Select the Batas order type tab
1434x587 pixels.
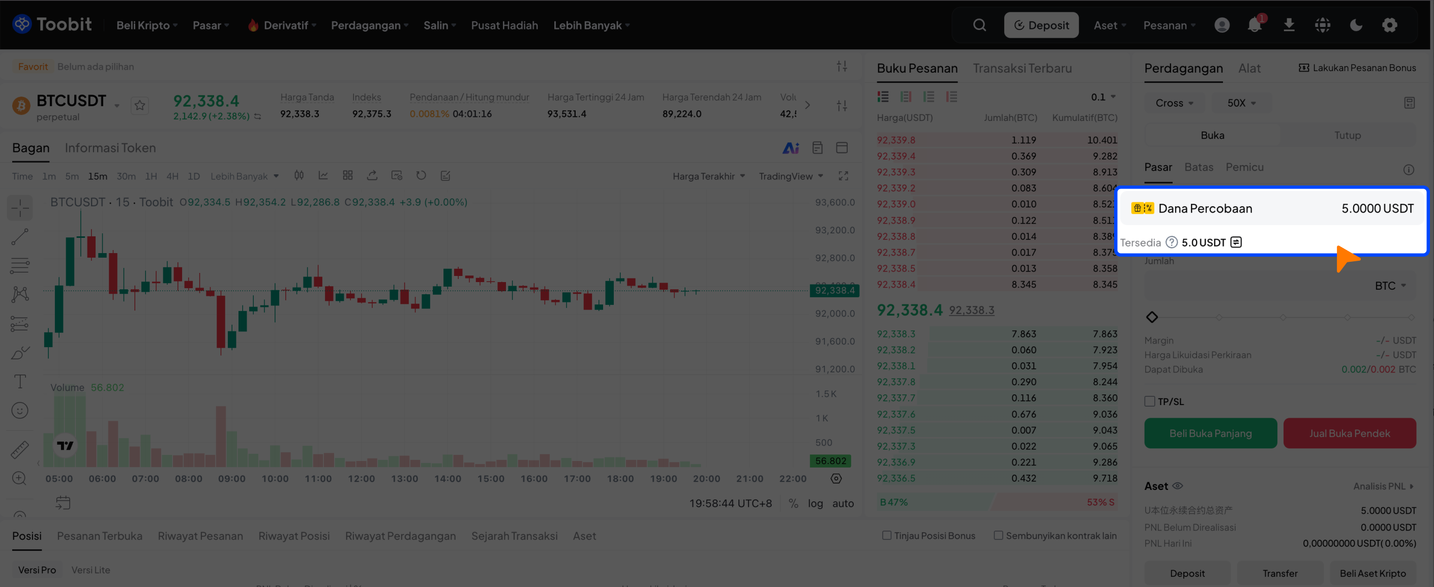(1199, 168)
